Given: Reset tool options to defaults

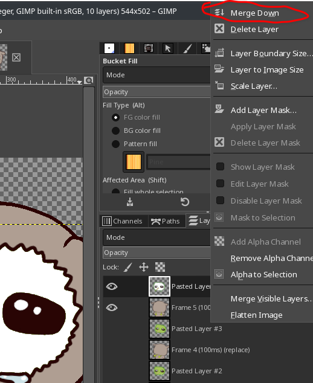Looking at the screenshot, I should point(185,202).
